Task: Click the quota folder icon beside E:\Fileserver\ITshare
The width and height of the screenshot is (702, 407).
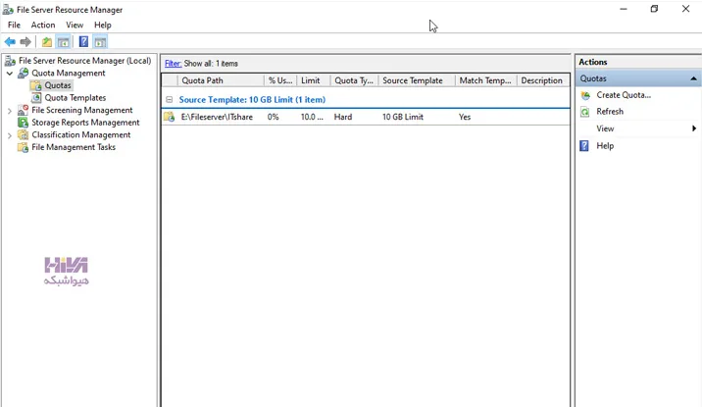Action: click(x=170, y=117)
